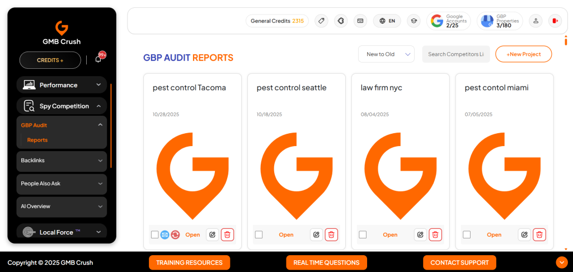Open the GBP Audit menu item
The height and width of the screenshot is (272, 573).
tap(62, 125)
